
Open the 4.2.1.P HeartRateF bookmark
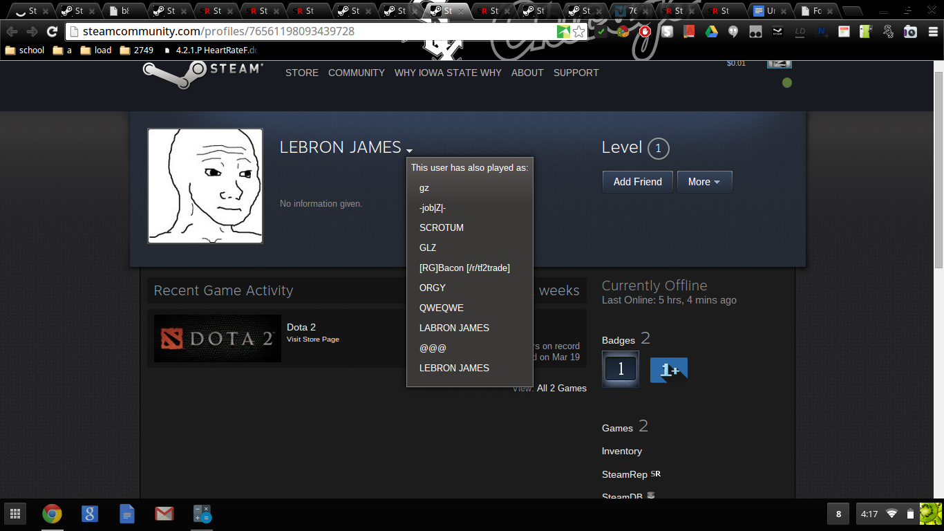[210, 50]
